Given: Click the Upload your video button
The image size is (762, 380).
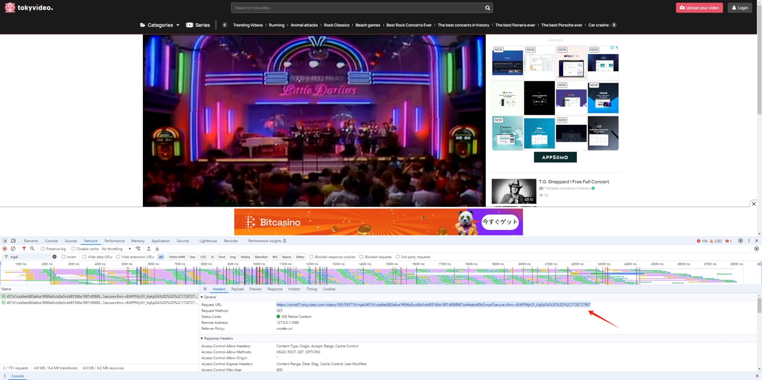Looking at the screenshot, I should pyautogui.click(x=699, y=7).
